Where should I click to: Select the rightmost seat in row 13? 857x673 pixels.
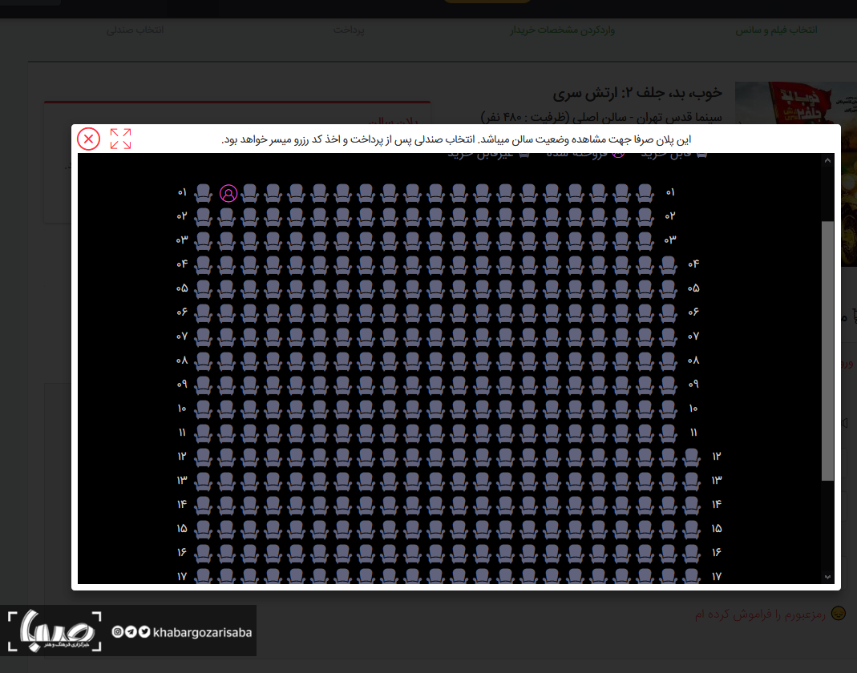click(691, 482)
